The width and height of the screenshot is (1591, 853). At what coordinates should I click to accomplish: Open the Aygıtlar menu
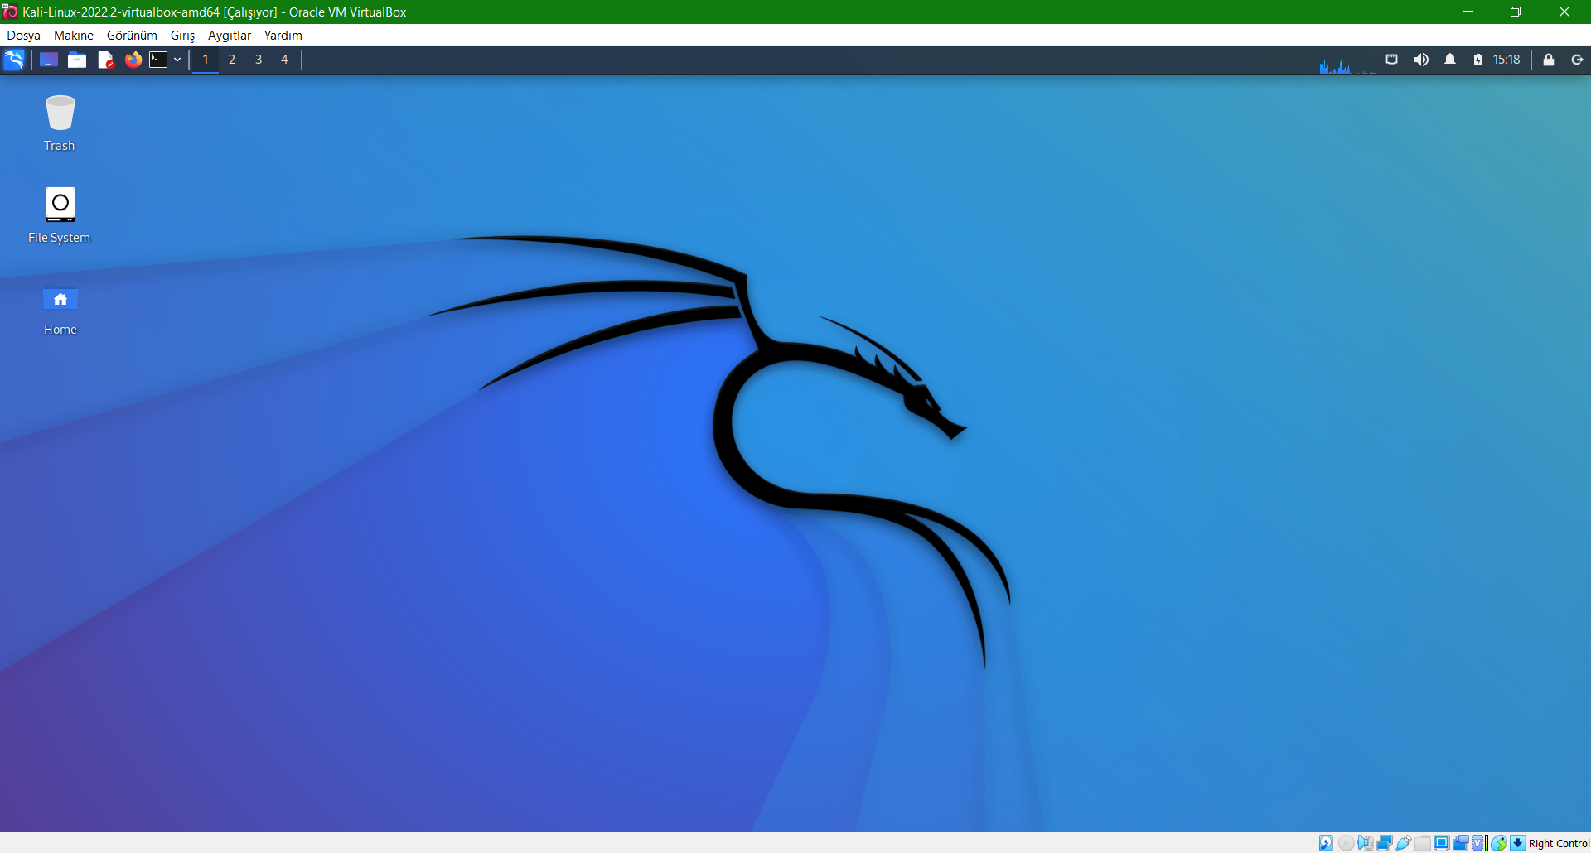click(230, 36)
